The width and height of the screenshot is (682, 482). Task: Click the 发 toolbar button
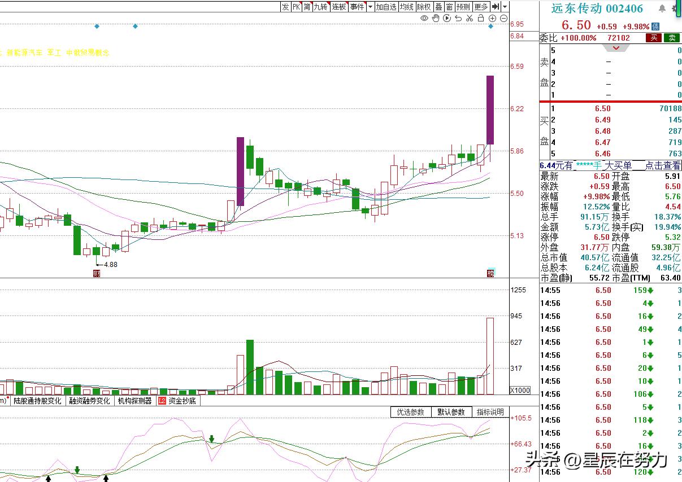point(285,7)
